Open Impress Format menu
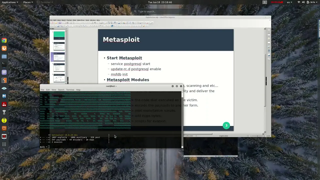The height and width of the screenshot is (180, 320). tap(69, 20)
